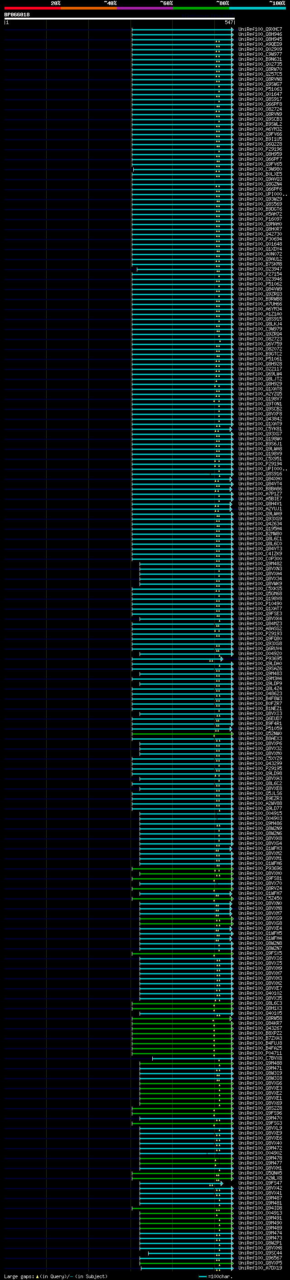The width and height of the screenshot is (290, 1280).
Task: Select the UniRef100_C4IZK9 label
Action: [x=260, y=554]
